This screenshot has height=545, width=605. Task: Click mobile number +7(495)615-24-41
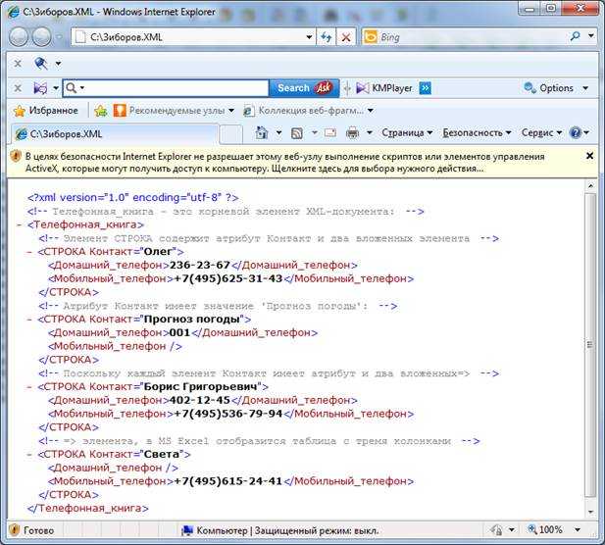[228, 481]
